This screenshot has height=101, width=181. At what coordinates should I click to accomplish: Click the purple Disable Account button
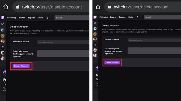point(21,66)
